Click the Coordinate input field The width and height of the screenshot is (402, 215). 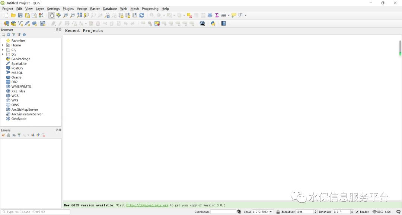click(223, 212)
